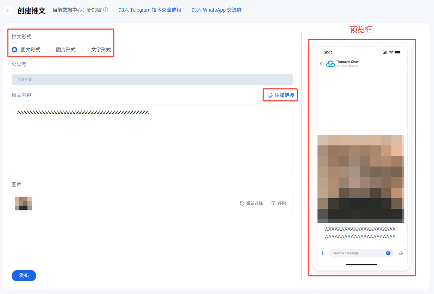Image resolution: width=434 pixels, height=294 pixels.
Task: Click the Tencent Chat cloud logo
Action: click(331, 64)
